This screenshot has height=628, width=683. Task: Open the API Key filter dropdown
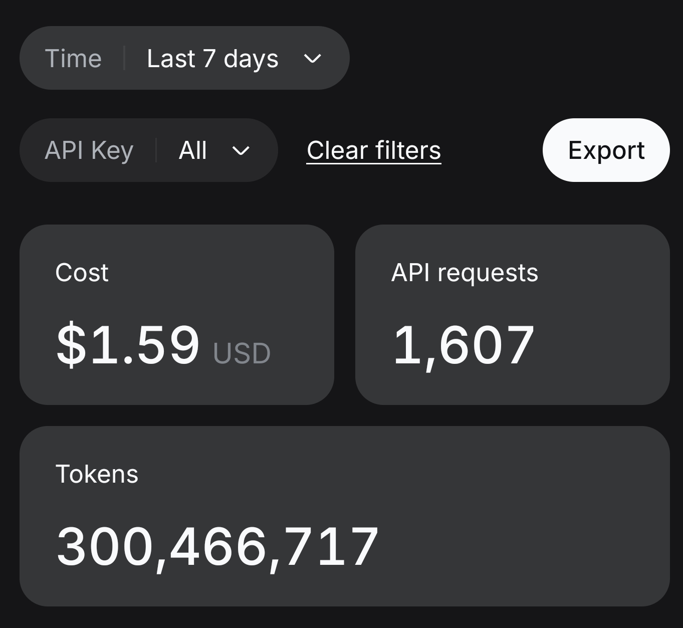149,150
